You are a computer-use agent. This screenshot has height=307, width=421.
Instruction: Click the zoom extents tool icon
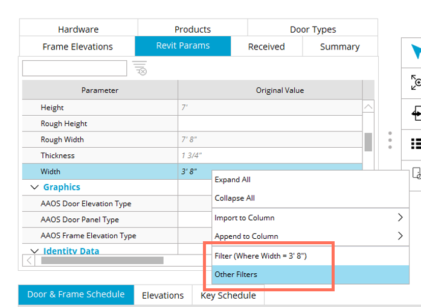(x=416, y=82)
